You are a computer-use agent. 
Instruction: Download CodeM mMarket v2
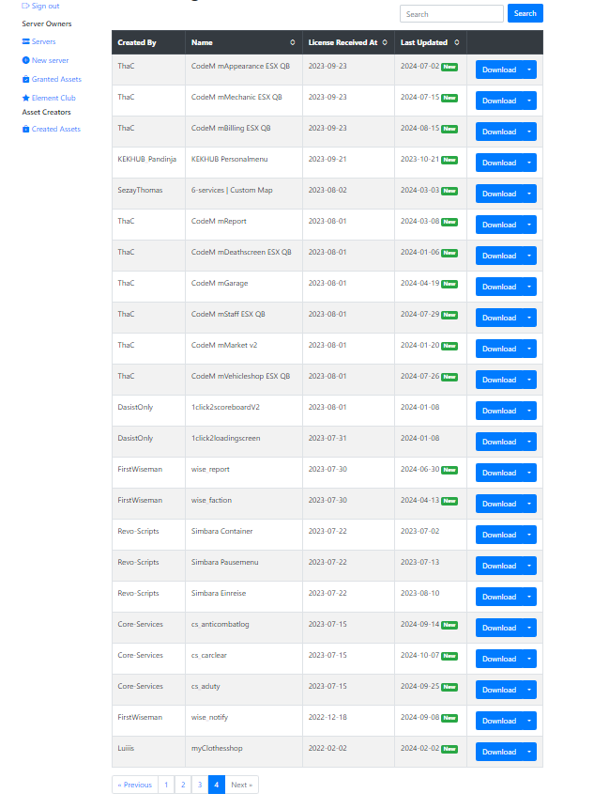(x=498, y=349)
